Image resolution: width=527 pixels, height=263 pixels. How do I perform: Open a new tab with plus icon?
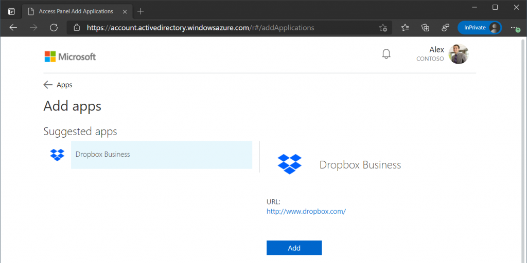click(140, 11)
